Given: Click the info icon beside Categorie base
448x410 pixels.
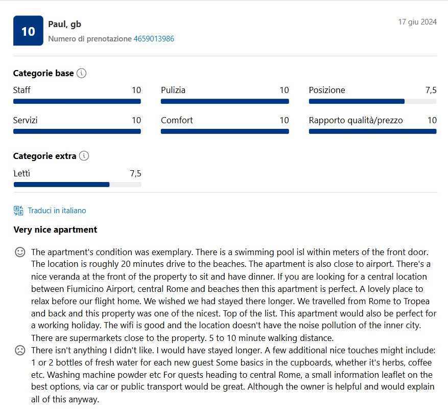Looking at the screenshot, I should (x=81, y=73).
